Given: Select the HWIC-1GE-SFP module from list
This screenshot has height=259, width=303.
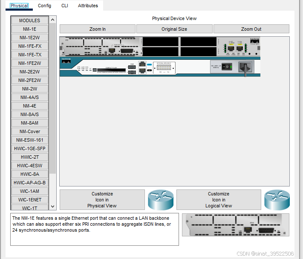Looking at the screenshot, I should [x=30, y=148].
